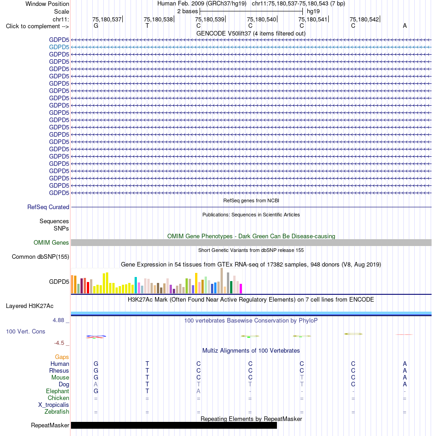The image size is (432, 436).
Task: Click the 'Mouse' species label
Action: 60,377
